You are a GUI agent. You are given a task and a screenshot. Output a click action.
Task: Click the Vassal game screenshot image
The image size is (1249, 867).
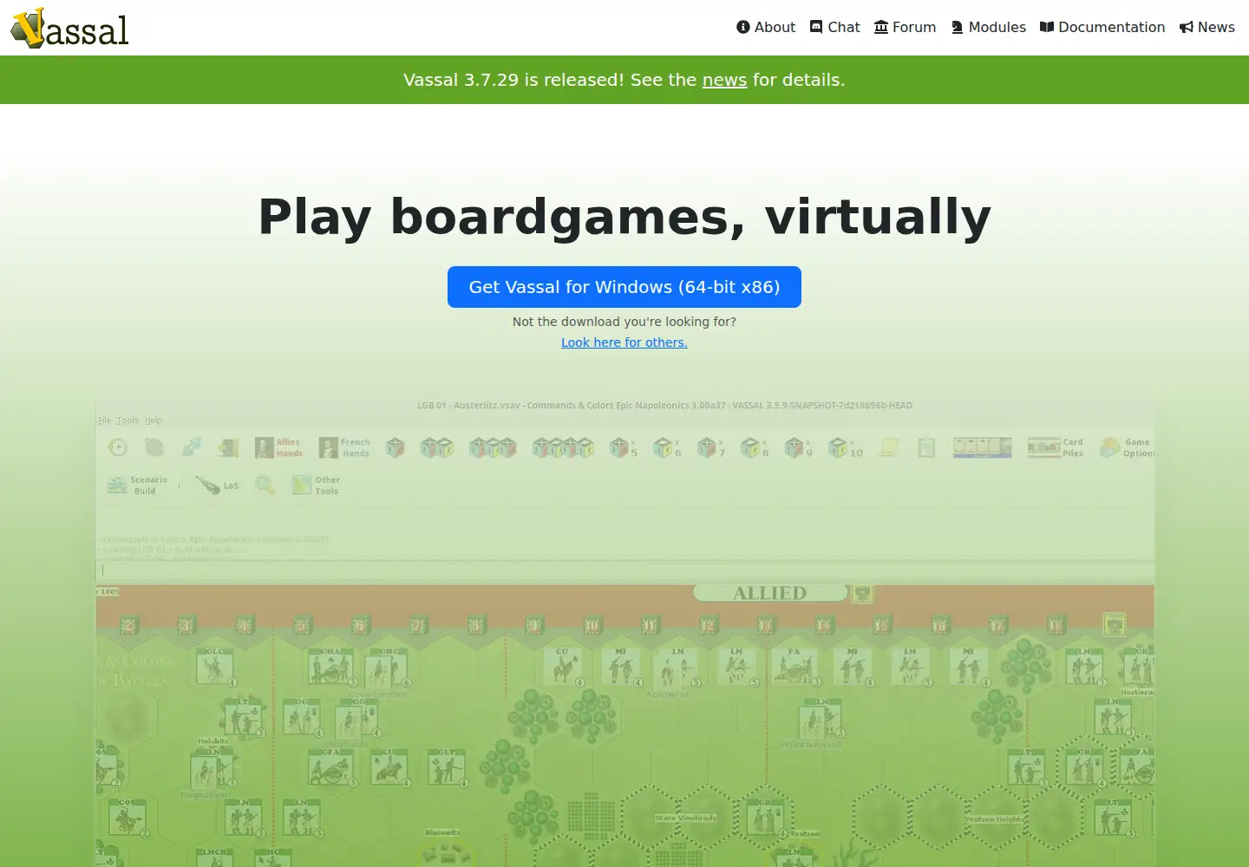(x=624, y=633)
